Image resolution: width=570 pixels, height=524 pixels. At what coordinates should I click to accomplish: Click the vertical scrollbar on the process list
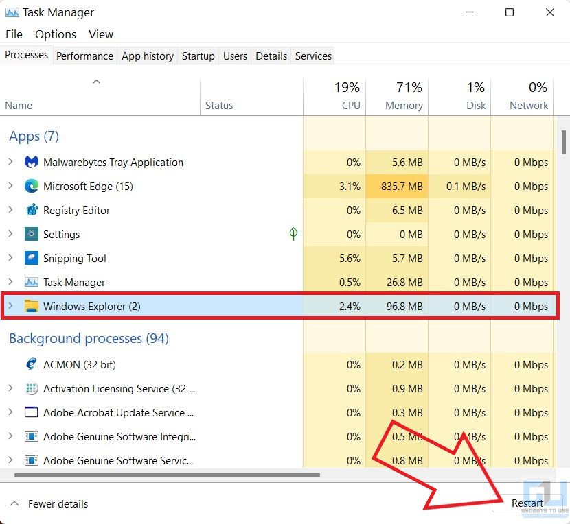coord(564,143)
